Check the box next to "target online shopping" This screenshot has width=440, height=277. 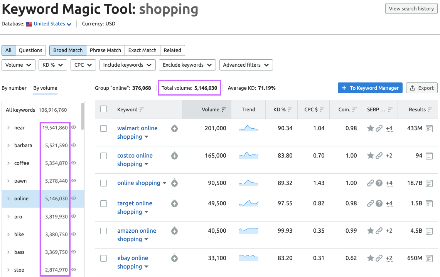click(x=103, y=203)
